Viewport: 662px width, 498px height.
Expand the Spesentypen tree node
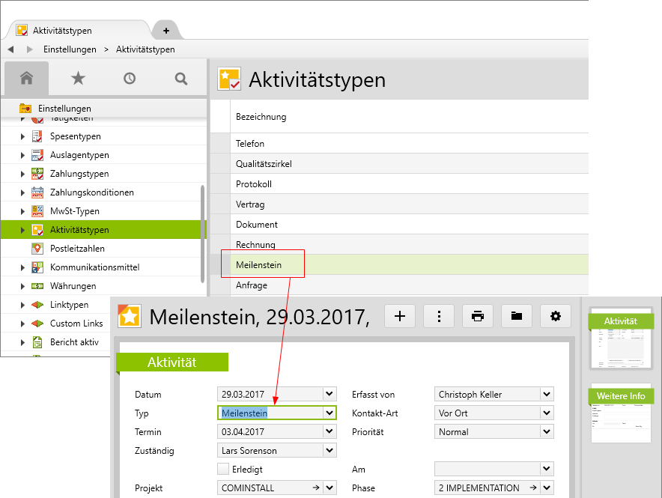(22, 136)
